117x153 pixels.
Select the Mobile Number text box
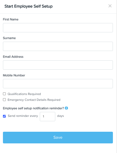(58, 84)
